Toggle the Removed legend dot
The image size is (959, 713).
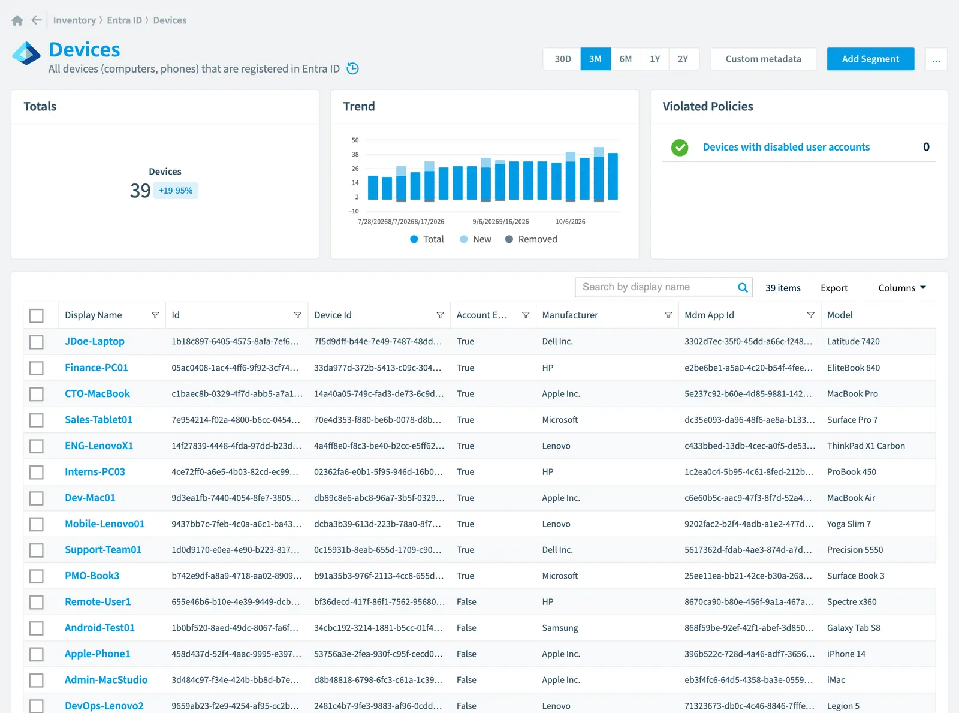click(x=509, y=239)
